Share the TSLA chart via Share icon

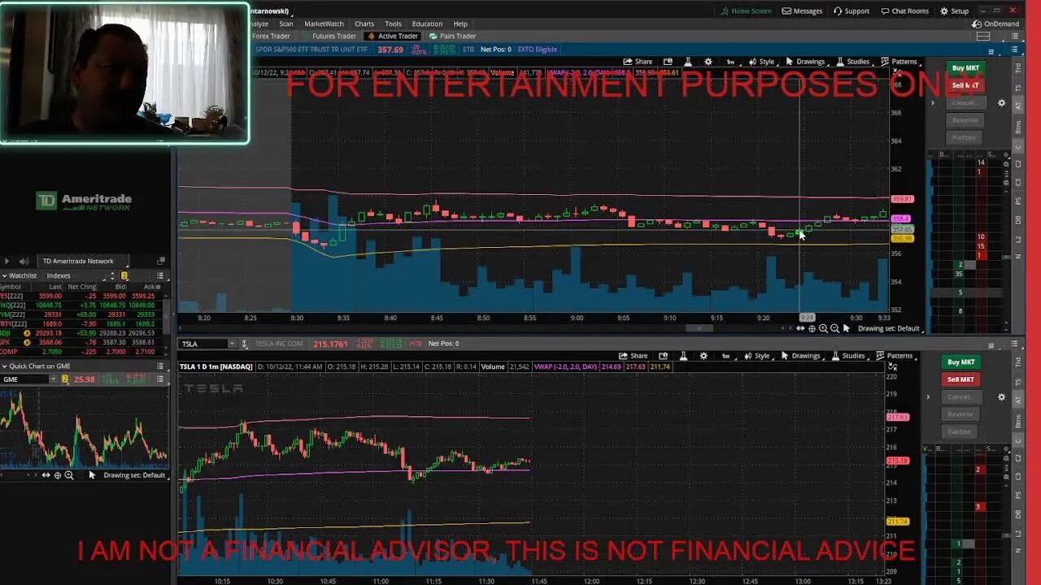[633, 356]
